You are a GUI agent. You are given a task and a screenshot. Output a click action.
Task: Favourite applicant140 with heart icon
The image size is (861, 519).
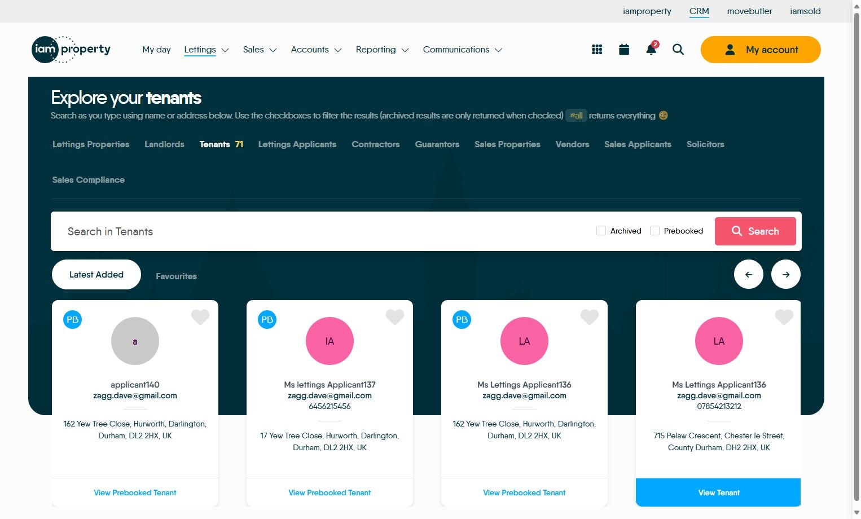[200, 317]
